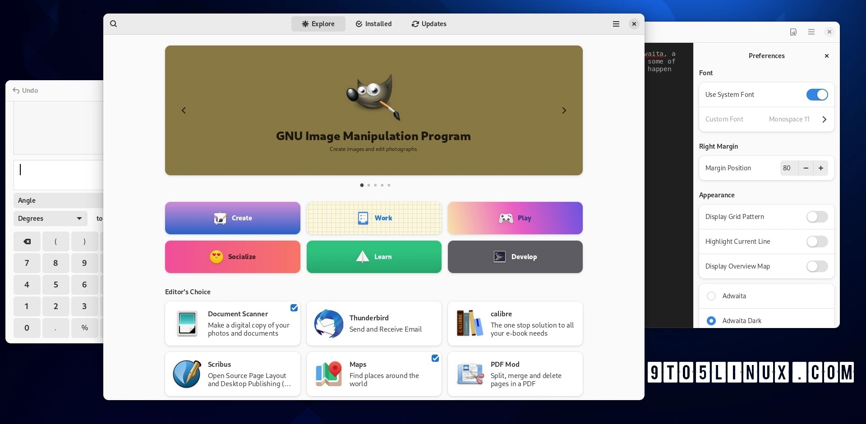Click the Scribus application icon
This screenshot has height=424, width=866.
pyautogui.click(x=186, y=374)
